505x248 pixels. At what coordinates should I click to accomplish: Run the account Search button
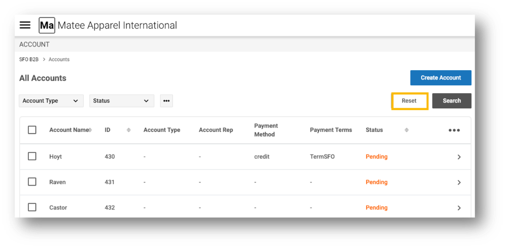[452, 101]
